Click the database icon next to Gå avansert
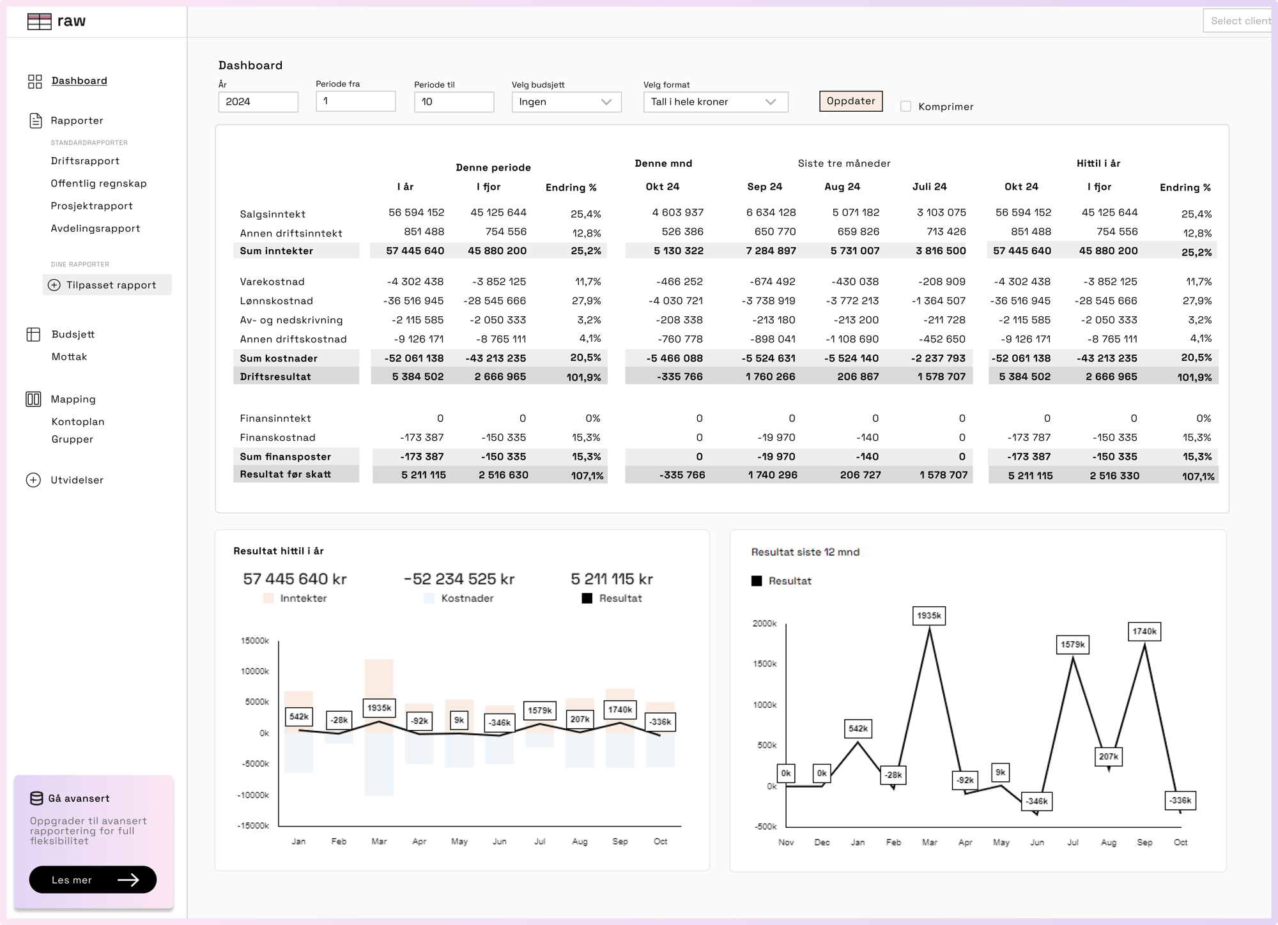 click(36, 798)
